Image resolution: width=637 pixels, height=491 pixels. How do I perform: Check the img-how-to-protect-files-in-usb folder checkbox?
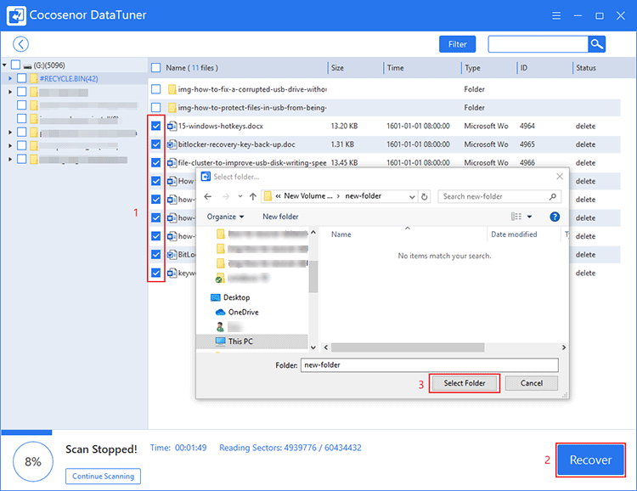click(x=155, y=107)
